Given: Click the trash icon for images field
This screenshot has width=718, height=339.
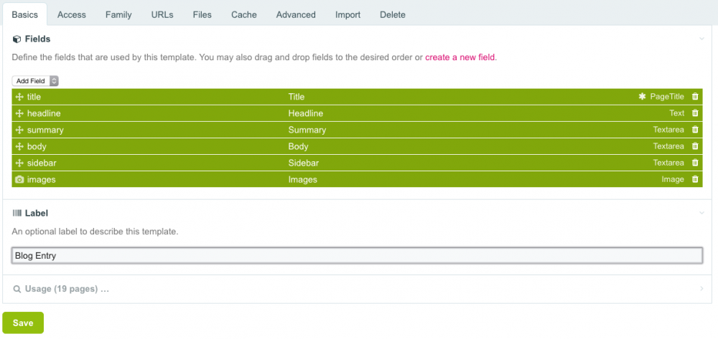Looking at the screenshot, I should [694, 179].
